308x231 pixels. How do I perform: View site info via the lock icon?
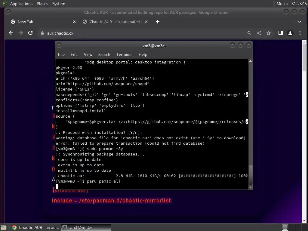pyautogui.click(x=42, y=33)
